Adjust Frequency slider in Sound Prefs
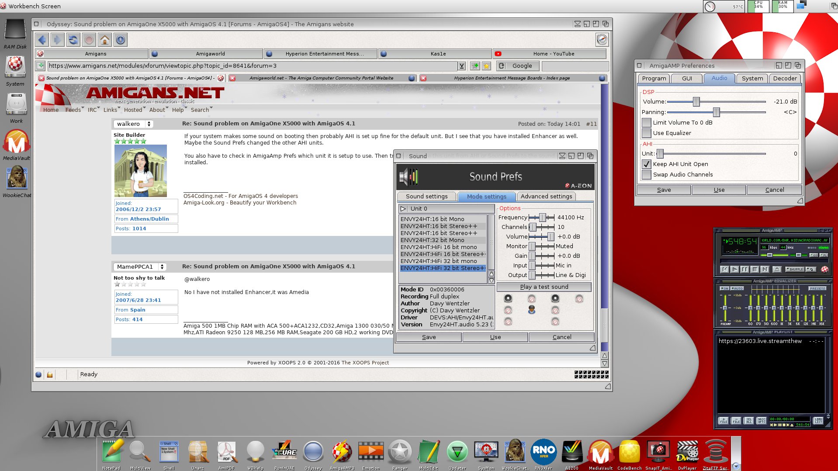 542,218
